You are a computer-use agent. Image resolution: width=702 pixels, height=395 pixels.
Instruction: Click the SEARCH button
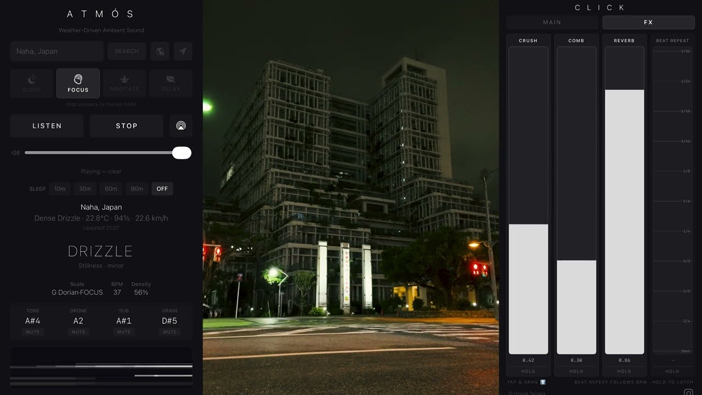point(127,51)
